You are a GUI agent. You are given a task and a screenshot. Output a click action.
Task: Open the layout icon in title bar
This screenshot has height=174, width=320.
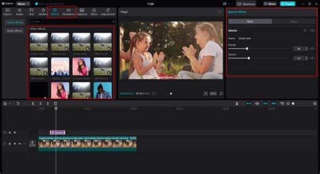pyautogui.click(x=224, y=4)
